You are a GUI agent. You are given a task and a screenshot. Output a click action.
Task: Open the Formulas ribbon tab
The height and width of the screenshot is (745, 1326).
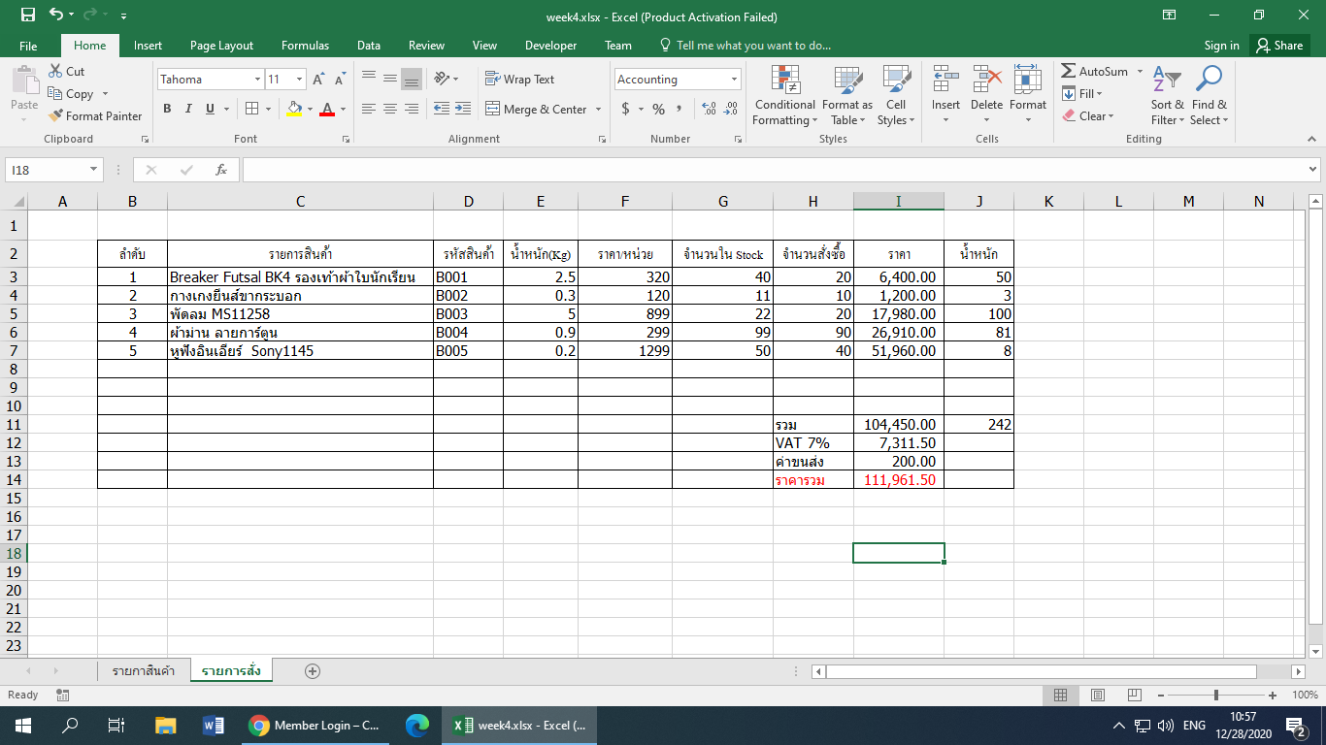click(305, 46)
